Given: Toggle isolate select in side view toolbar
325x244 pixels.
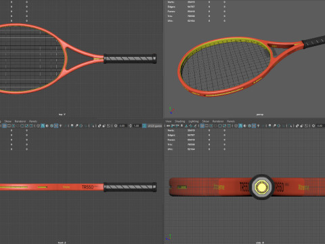Looking at the screenshot, I should pos(290,125).
